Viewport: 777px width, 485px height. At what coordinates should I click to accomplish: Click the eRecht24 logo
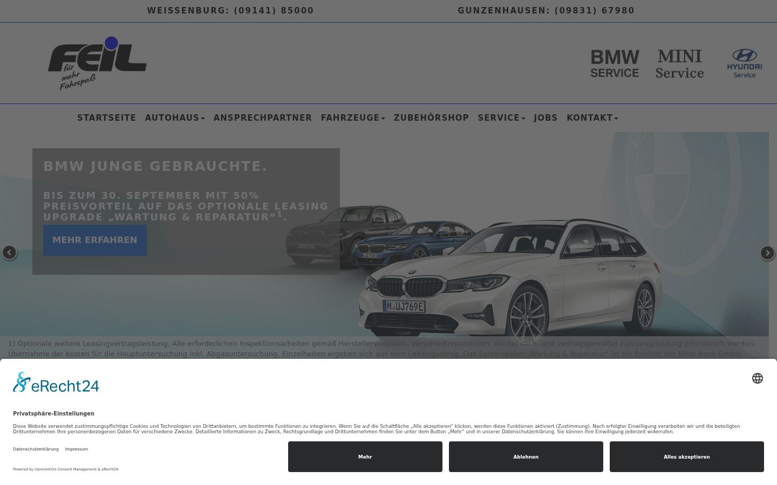coord(56,382)
